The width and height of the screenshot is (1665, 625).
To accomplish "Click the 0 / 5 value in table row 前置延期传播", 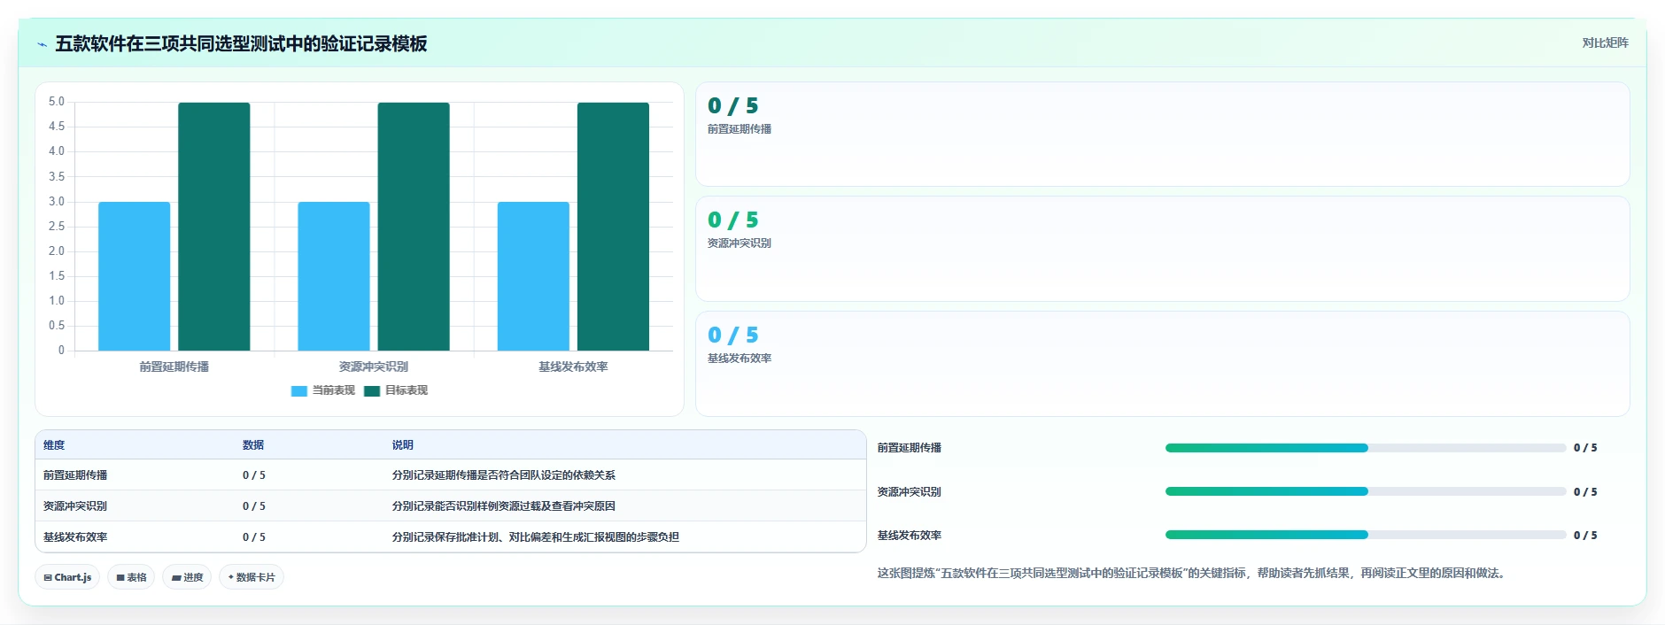I will tap(254, 475).
